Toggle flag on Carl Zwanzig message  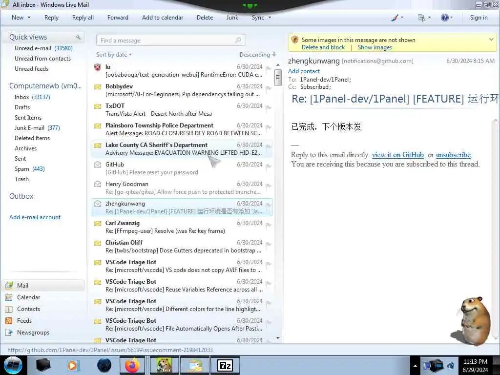click(268, 225)
